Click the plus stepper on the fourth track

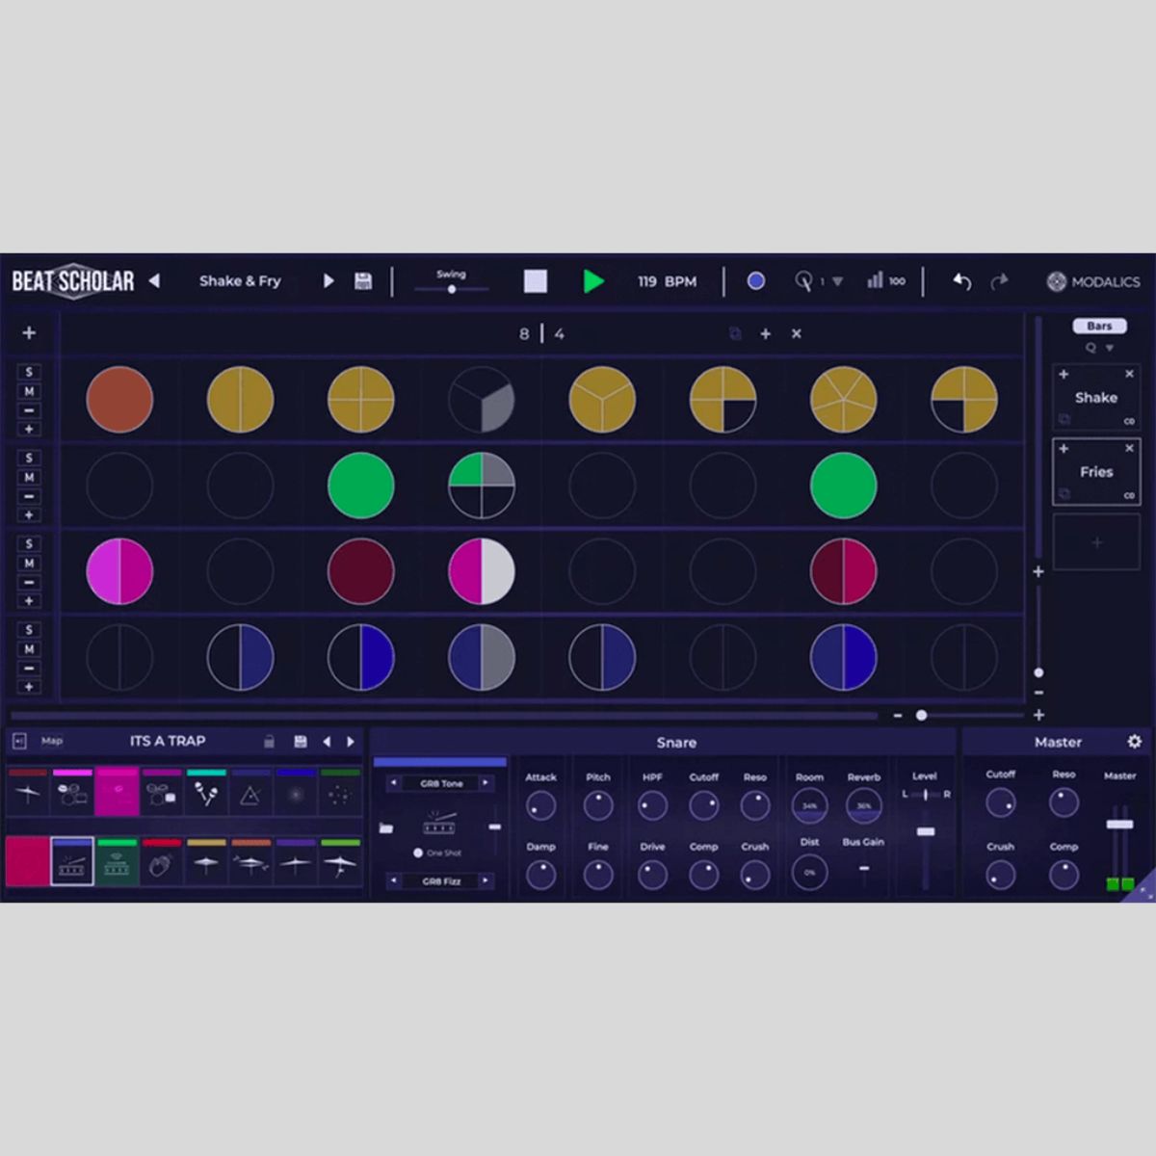(29, 687)
